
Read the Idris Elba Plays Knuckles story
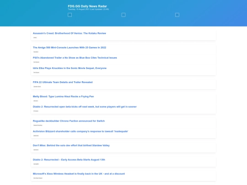[70, 68]
